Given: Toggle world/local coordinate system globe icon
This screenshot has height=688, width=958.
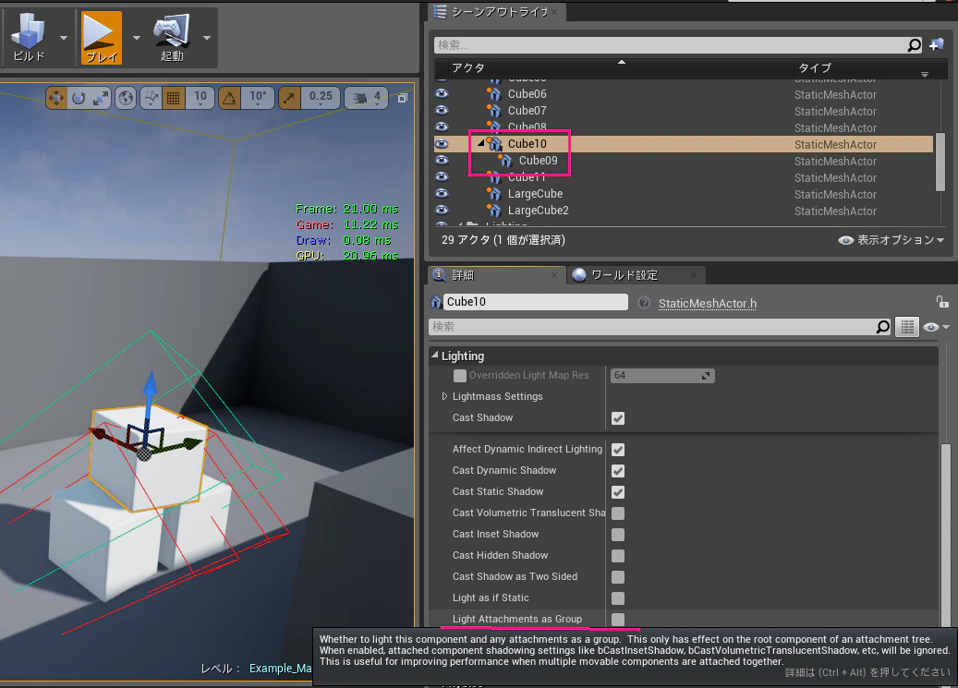Looking at the screenshot, I should 126,98.
